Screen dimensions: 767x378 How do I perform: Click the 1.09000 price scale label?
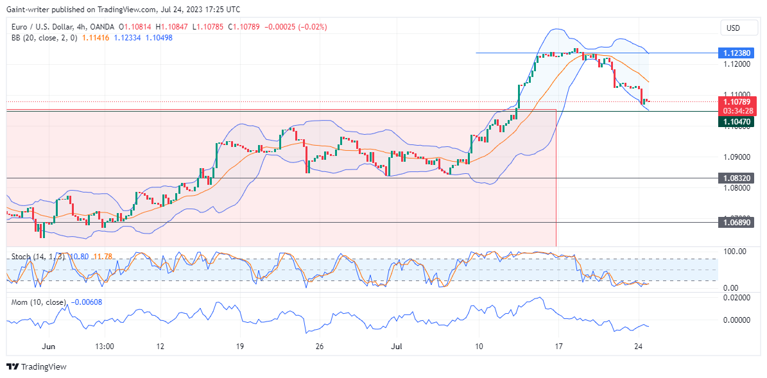[x=736, y=157]
